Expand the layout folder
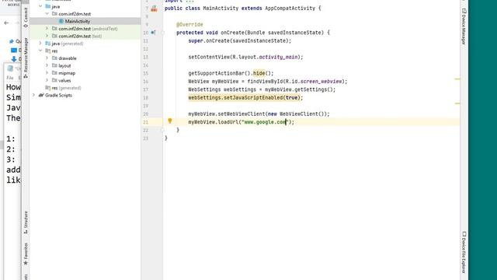This screenshot has width=497, height=280. (47, 65)
